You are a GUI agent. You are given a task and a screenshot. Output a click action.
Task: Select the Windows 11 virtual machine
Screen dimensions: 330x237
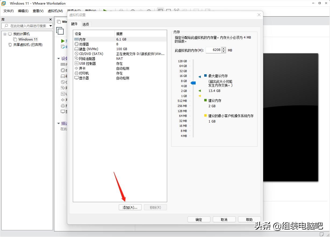(x=28, y=39)
